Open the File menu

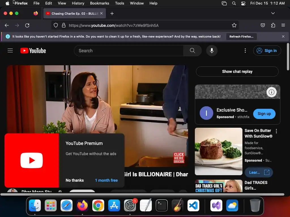[x=37, y=3]
